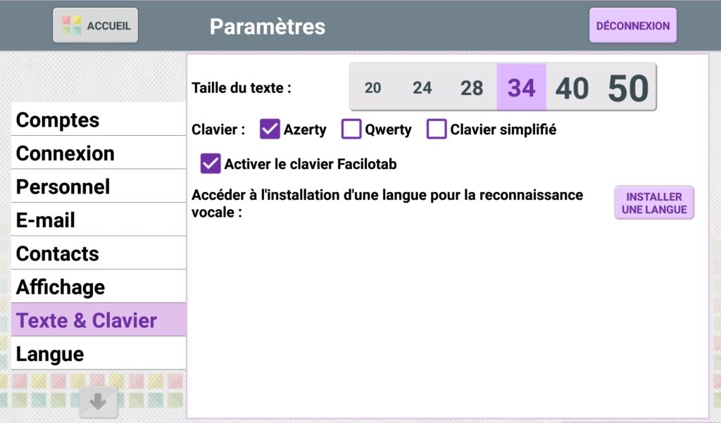This screenshot has height=423, width=721.
Task: Open the Langue settings section
Action: [99, 353]
